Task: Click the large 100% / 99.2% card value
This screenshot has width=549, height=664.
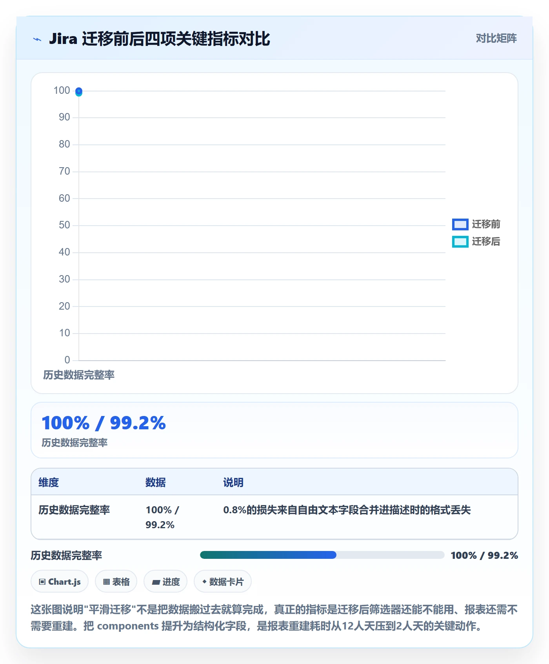Action: [x=104, y=423]
